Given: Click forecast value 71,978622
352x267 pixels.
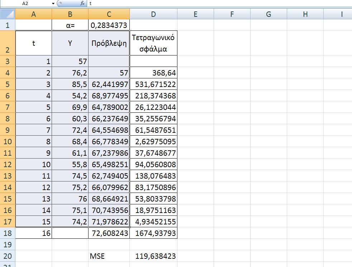Looking at the screenshot, I should (109, 222).
